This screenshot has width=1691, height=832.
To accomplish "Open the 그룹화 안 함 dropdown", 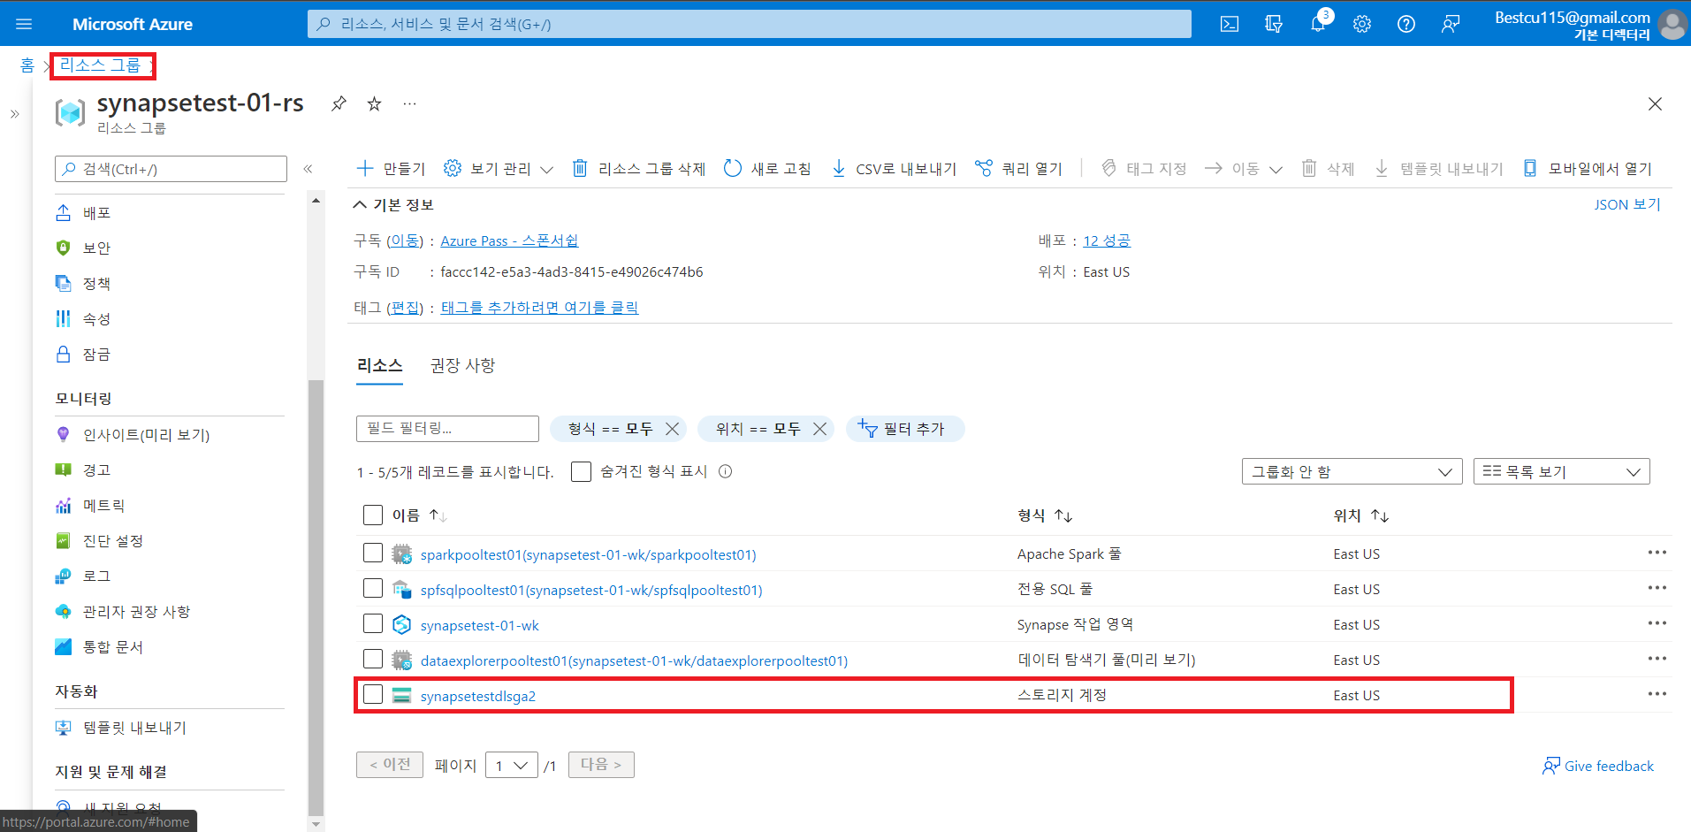I will click(x=1352, y=471).
